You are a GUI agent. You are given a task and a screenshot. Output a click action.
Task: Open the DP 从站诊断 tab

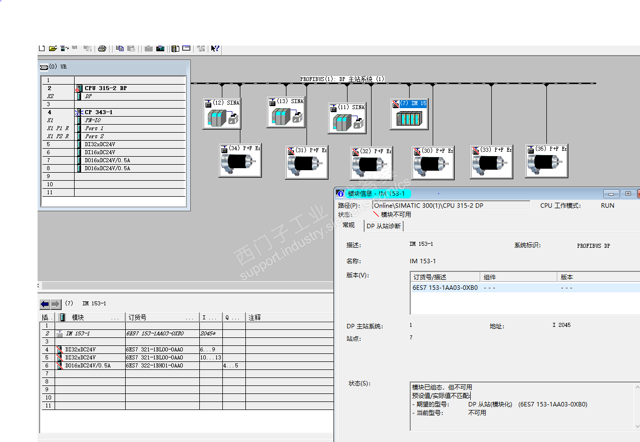[x=384, y=226]
